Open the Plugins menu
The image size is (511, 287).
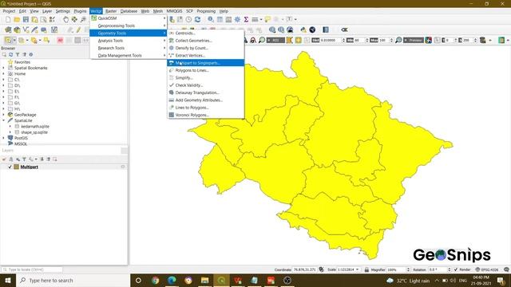(80, 11)
